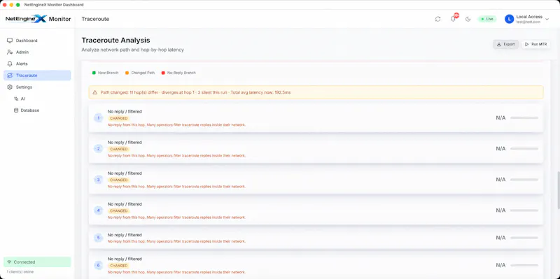Click the download icon in Export
Screen dimensions: 560x279
pyautogui.click(x=499, y=44)
